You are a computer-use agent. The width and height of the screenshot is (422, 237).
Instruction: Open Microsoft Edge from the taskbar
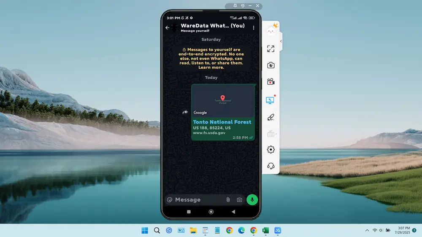click(241, 230)
